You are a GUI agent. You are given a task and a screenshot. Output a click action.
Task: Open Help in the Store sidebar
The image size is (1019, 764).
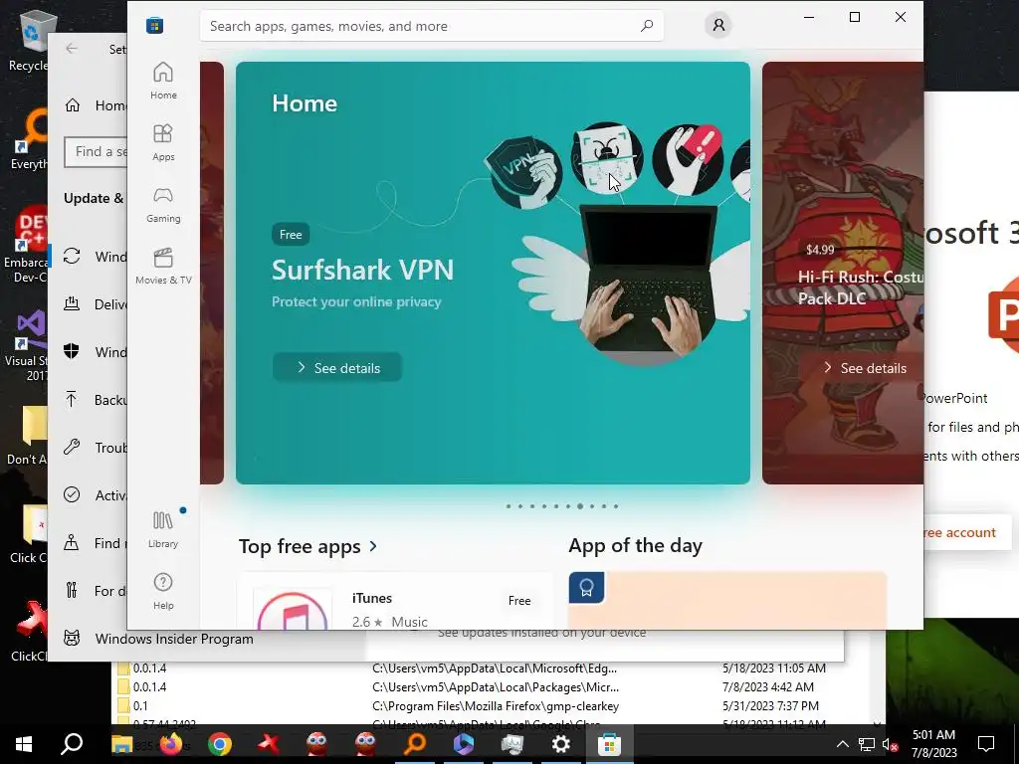click(x=163, y=591)
